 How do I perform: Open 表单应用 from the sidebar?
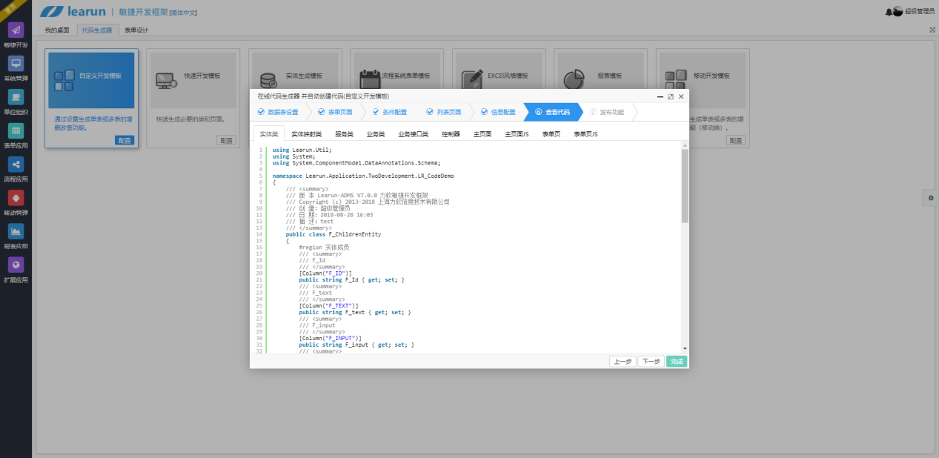pyautogui.click(x=16, y=131)
